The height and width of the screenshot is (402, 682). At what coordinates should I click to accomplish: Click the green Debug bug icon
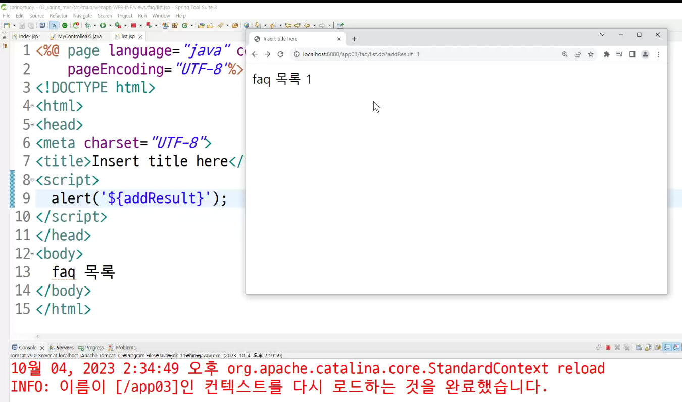coord(88,25)
